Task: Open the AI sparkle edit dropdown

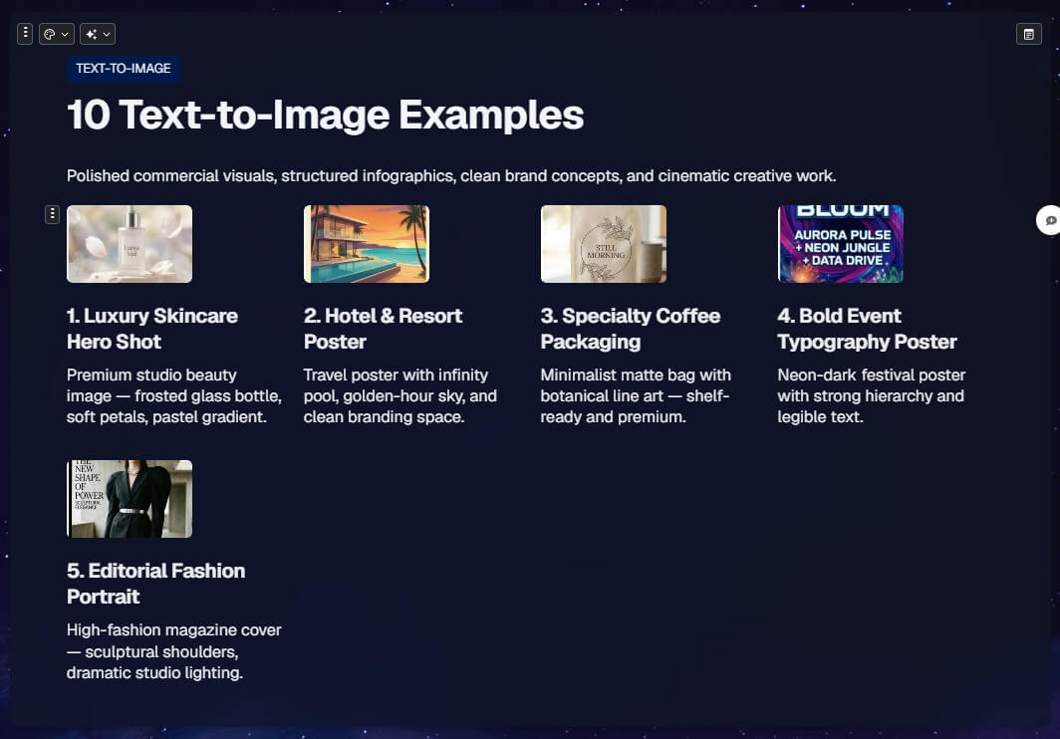Action: (98, 34)
